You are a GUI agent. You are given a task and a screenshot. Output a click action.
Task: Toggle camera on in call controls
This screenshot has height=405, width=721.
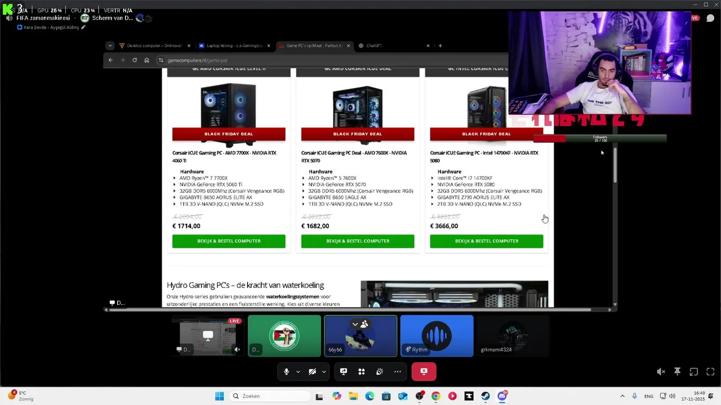[x=312, y=371]
